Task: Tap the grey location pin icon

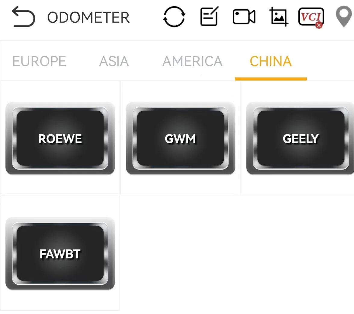Action: coord(344,16)
